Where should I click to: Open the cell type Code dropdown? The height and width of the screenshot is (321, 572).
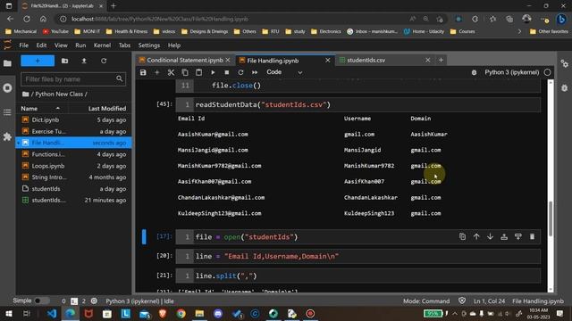coord(284,72)
